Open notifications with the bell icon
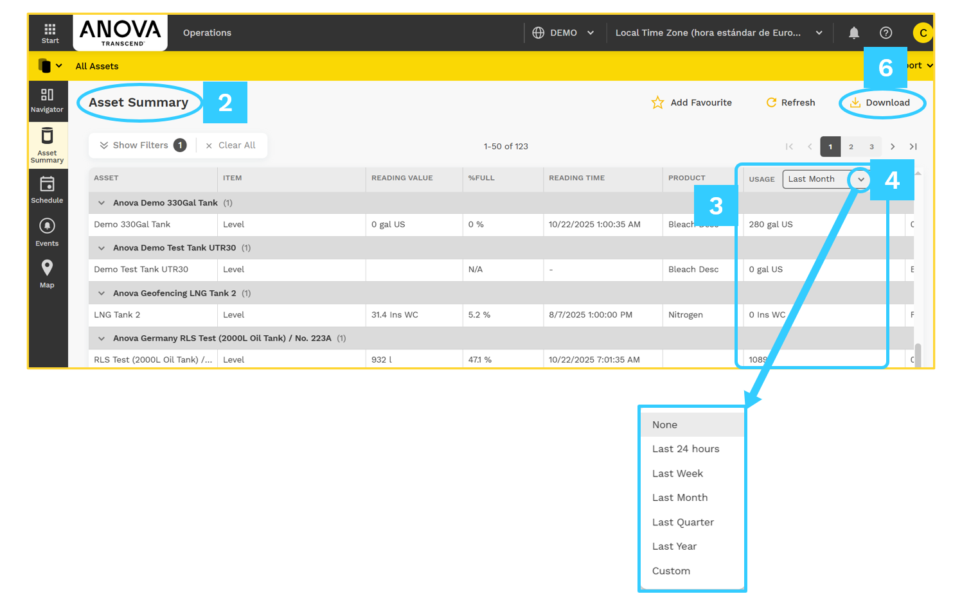962x603 pixels. click(853, 32)
